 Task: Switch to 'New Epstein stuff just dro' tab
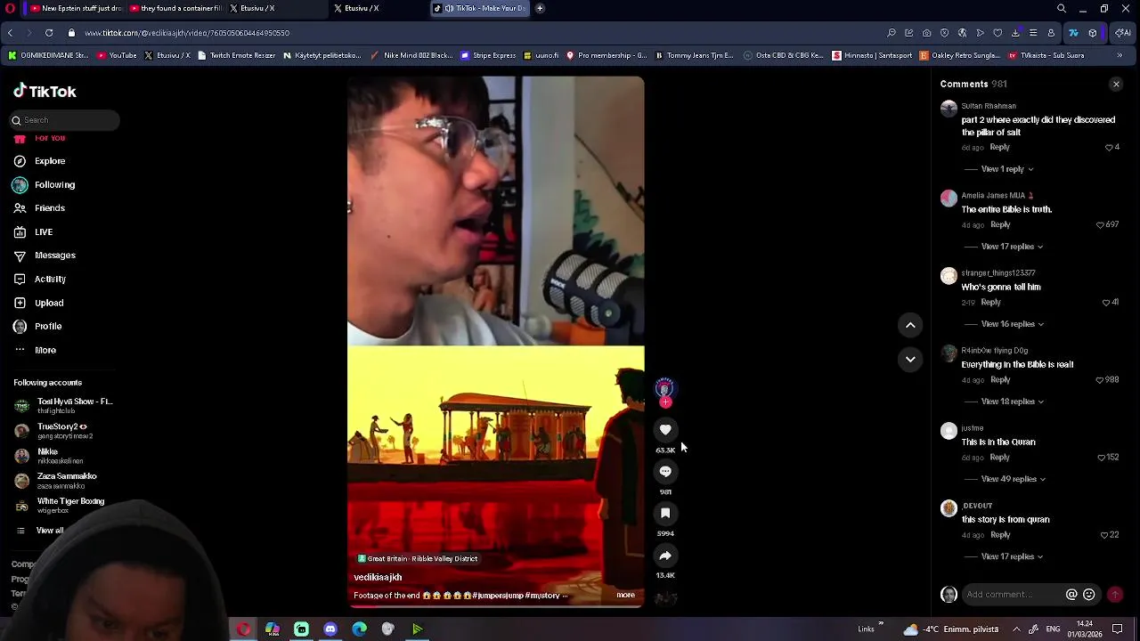[x=76, y=8]
